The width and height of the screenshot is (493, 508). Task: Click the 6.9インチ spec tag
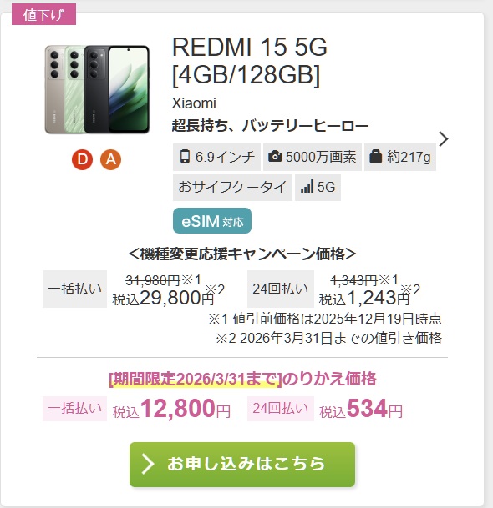click(216, 157)
